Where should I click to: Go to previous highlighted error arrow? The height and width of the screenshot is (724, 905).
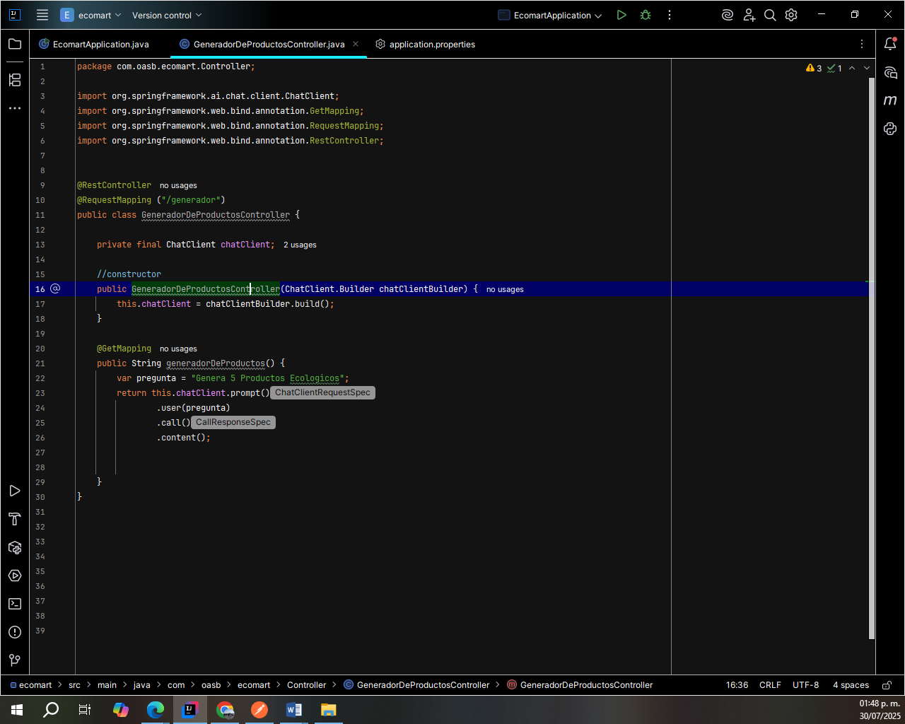click(852, 69)
